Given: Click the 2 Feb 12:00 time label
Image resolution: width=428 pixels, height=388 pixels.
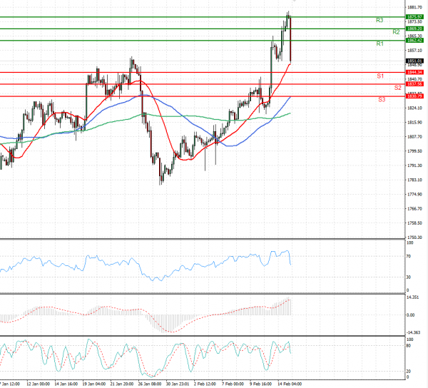Looking at the screenshot, I should 205,384.
